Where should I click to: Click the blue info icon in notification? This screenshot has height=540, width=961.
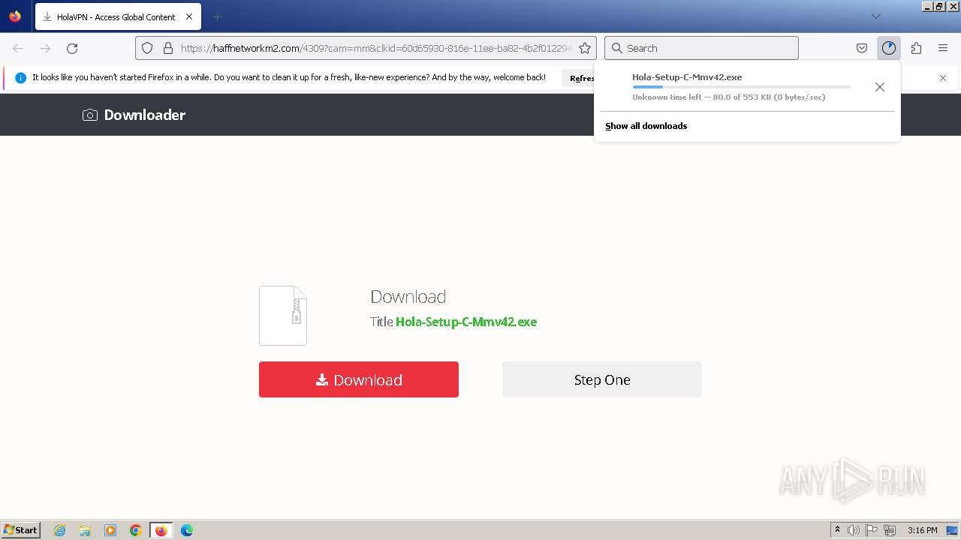coord(20,78)
